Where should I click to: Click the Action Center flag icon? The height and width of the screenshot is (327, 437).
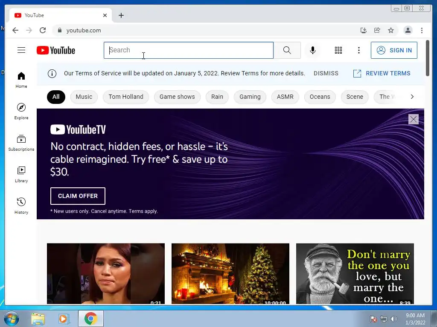pyautogui.click(x=373, y=319)
